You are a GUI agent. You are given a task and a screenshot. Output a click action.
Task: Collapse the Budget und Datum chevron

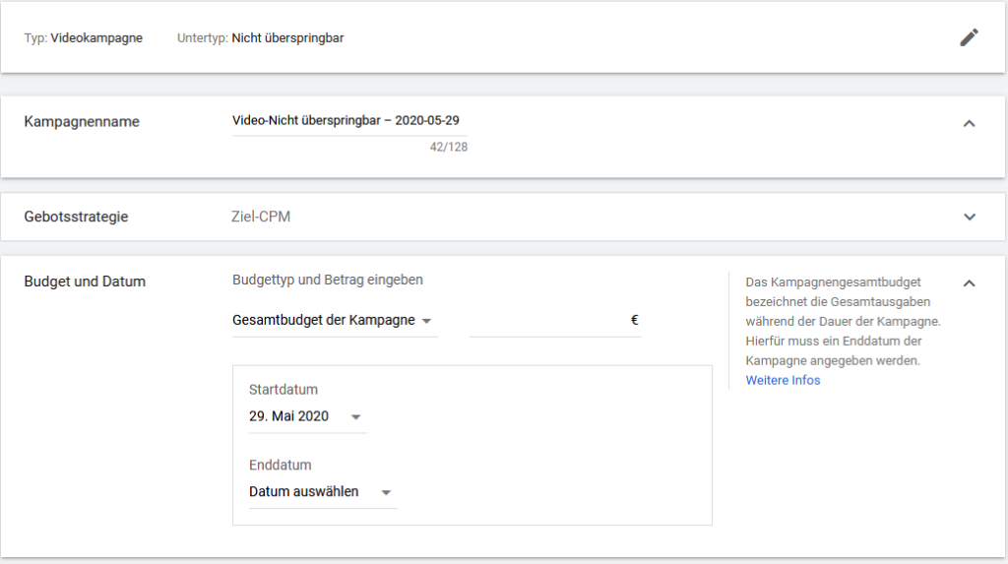click(969, 283)
